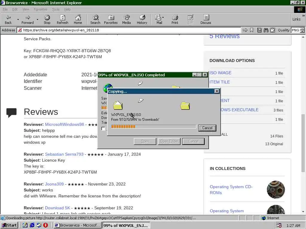Open the File menu
Screen dimensions: 306x229
[5, 9]
